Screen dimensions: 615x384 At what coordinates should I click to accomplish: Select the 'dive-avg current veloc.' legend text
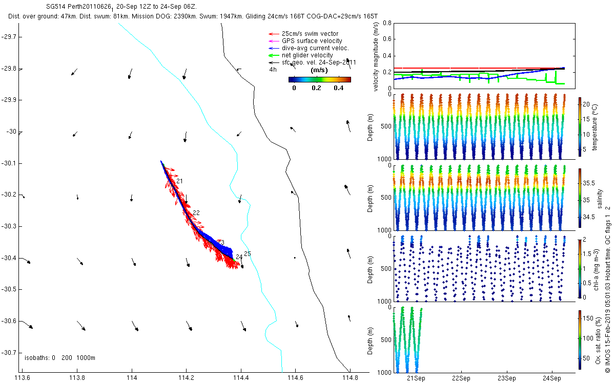coord(315,48)
